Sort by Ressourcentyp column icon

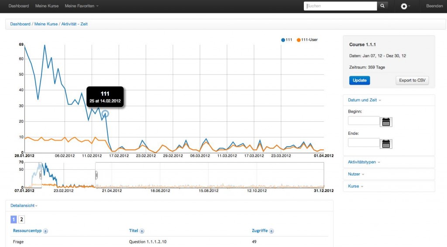pyautogui.click(x=46, y=231)
